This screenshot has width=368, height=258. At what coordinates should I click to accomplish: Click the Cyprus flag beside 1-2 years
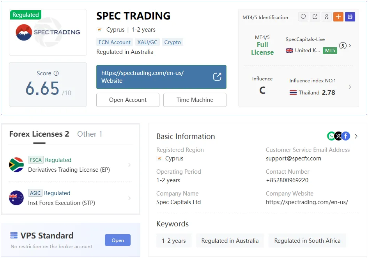pos(100,30)
